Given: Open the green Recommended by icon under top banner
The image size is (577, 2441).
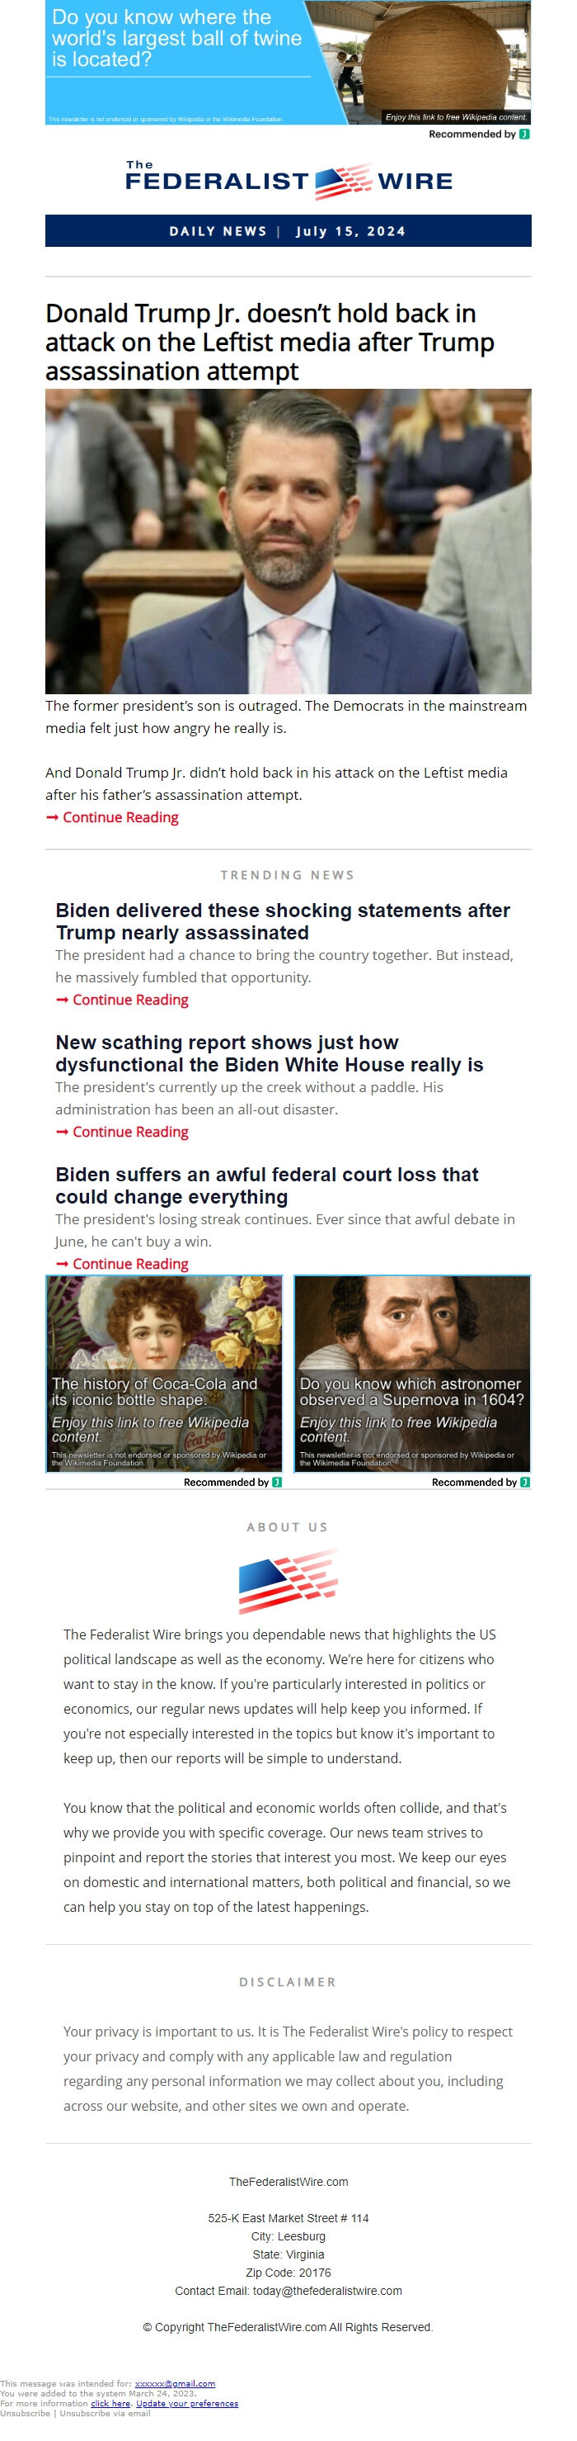Looking at the screenshot, I should click(x=525, y=134).
